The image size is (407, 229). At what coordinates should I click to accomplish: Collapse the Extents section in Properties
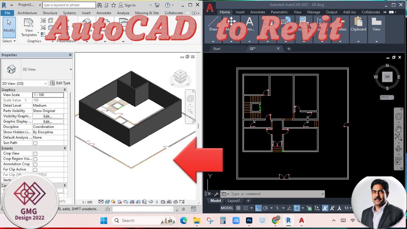point(65,148)
